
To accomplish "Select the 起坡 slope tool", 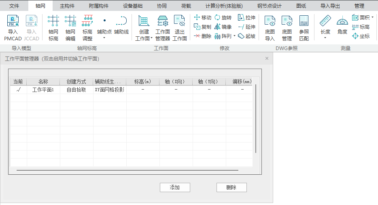I will [x=246, y=36].
